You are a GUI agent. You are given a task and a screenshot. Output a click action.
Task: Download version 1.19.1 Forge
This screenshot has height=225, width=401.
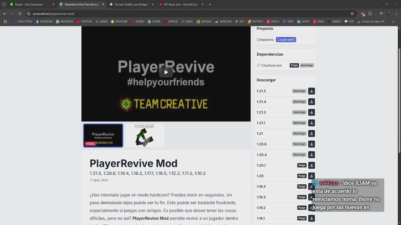[311, 218]
